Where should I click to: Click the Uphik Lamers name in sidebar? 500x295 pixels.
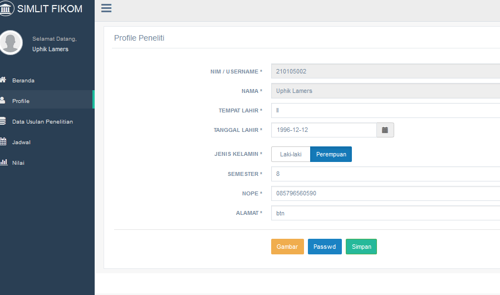pyautogui.click(x=50, y=49)
